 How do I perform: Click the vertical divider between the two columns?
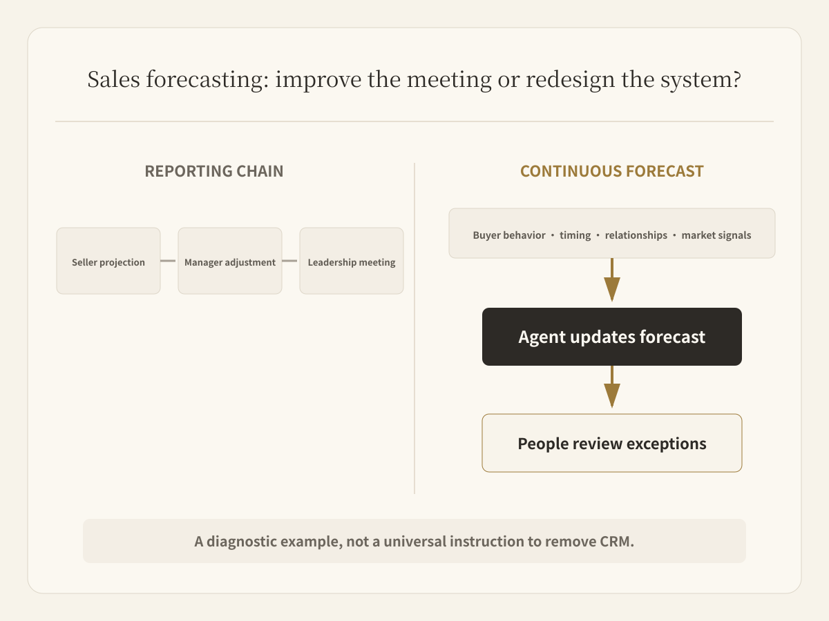[x=414, y=328]
